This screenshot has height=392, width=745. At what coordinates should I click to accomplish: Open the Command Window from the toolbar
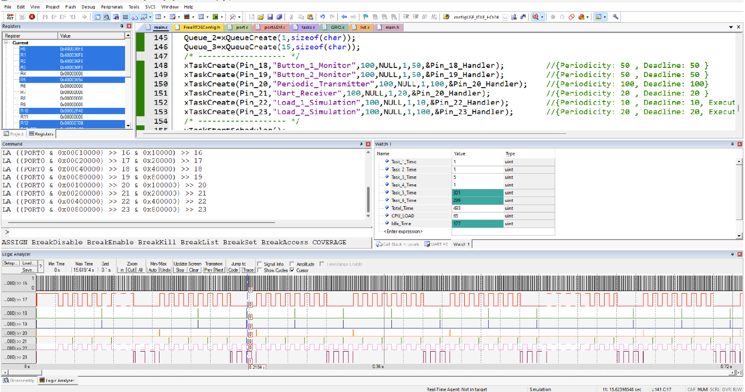pyautogui.click(x=97, y=16)
